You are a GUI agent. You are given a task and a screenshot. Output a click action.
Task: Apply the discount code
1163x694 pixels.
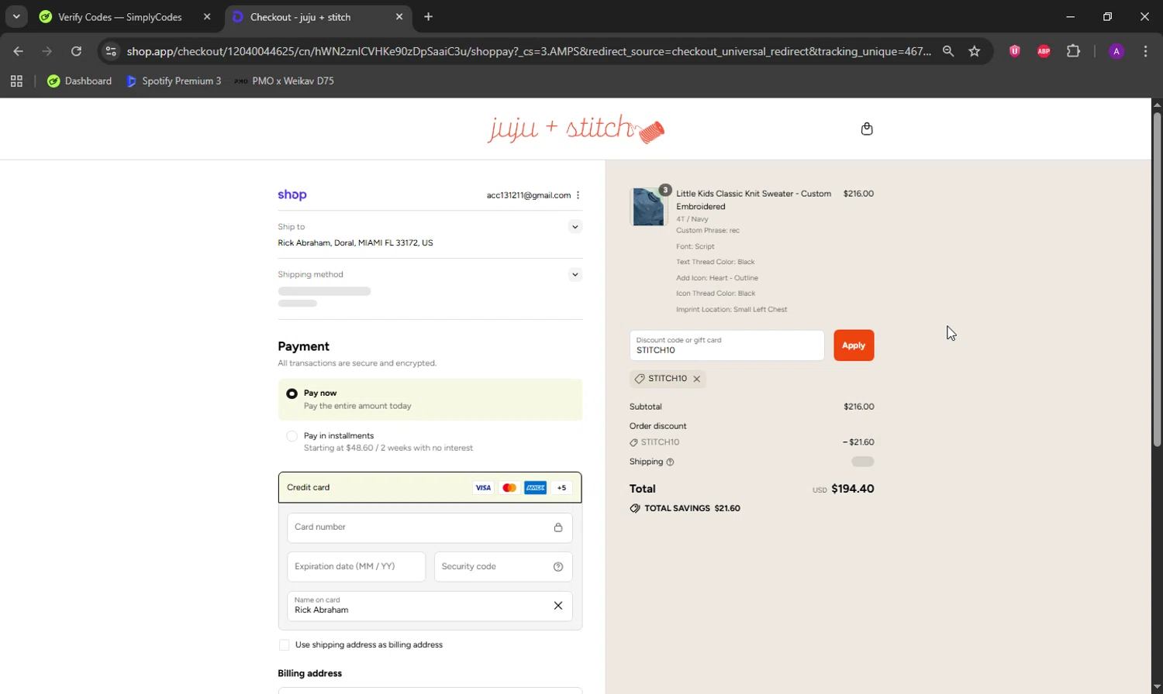pyautogui.click(x=854, y=345)
